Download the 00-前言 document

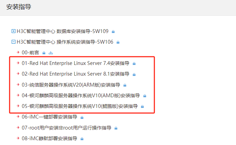[x=51, y=53]
